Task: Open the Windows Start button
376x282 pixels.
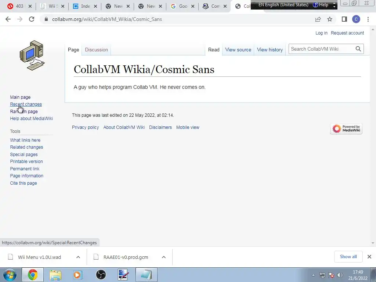Action: tap(10, 275)
